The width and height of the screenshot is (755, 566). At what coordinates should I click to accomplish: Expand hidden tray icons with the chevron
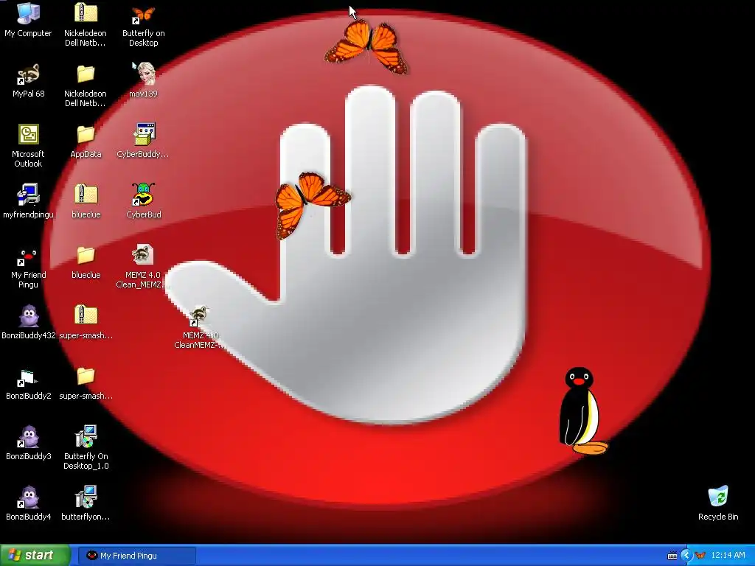pyautogui.click(x=686, y=556)
